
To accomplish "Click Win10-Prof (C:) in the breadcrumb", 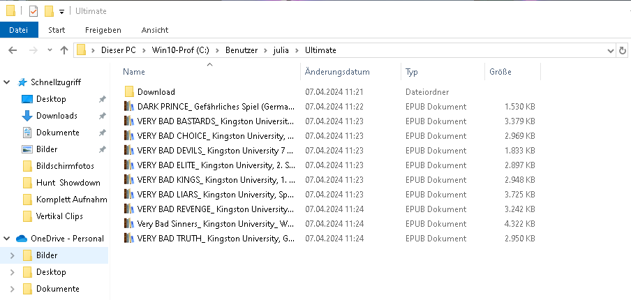I will (180, 50).
